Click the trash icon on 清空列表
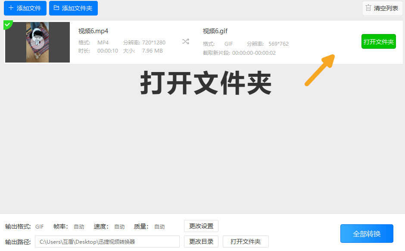The width and height of the screenshot is (405, 251). (x=368, y=8)
